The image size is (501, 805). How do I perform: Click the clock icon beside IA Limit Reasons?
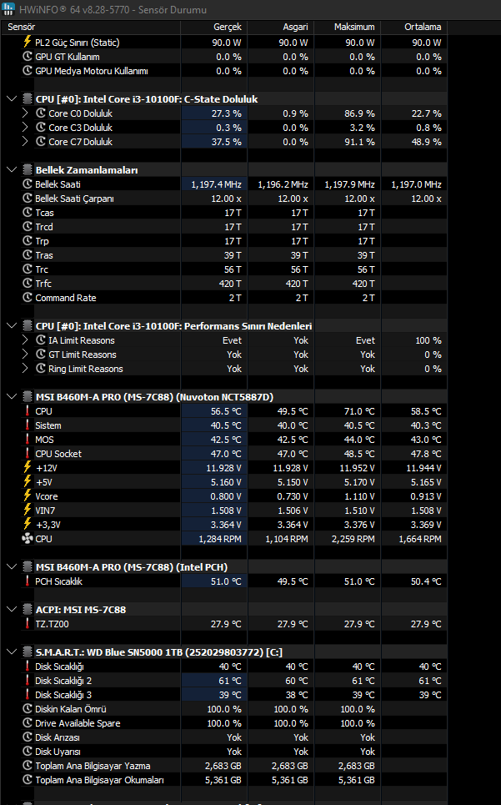pos(41,340)
